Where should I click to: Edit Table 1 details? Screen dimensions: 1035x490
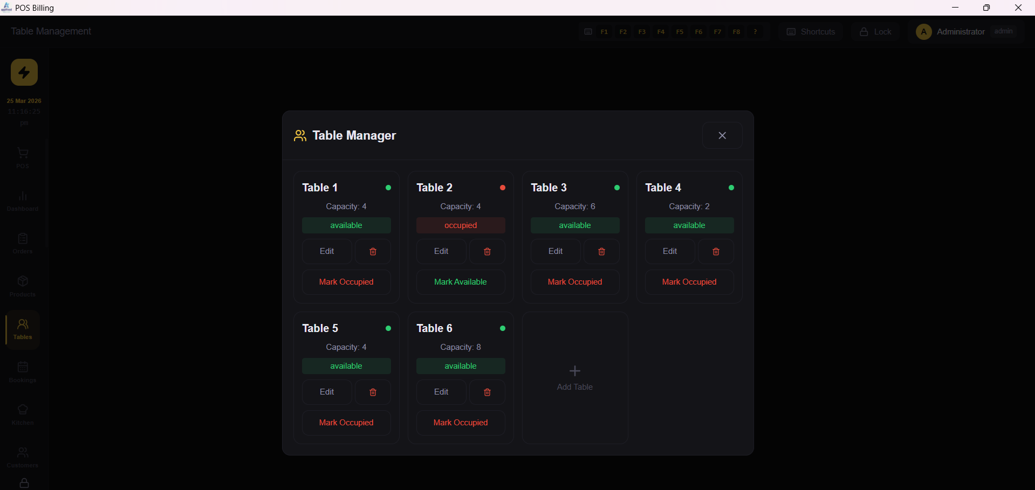[x=327, y=252]
